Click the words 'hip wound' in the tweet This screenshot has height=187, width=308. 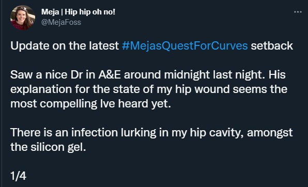tap(203, 89)
